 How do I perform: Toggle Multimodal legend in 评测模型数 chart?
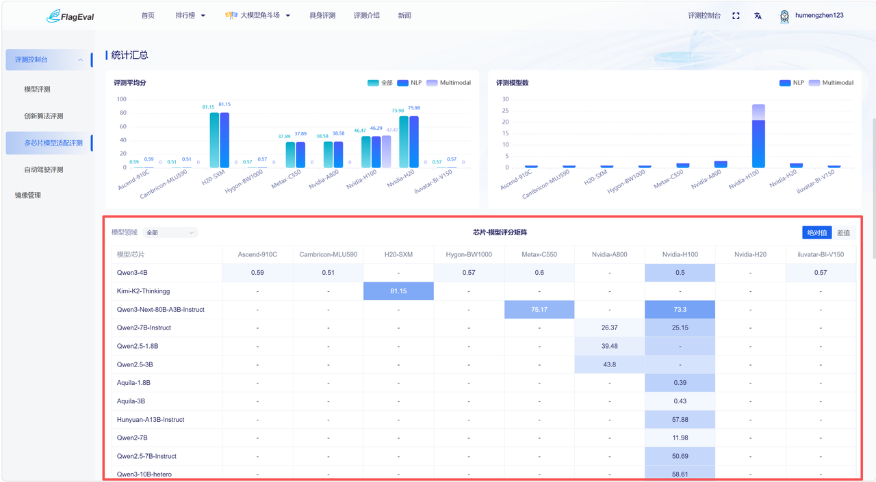tap(831, 83)
